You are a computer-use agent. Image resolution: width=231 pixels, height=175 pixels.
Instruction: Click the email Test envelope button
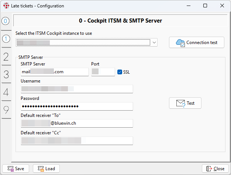185,103
